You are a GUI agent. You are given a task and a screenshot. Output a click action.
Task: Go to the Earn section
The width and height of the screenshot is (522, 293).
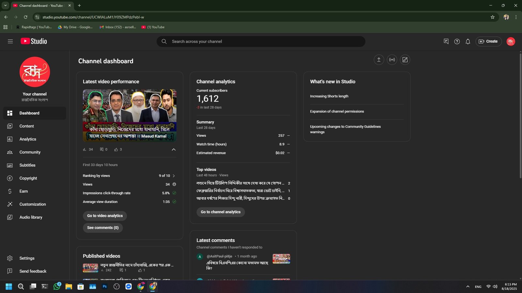tap(23, 191)
